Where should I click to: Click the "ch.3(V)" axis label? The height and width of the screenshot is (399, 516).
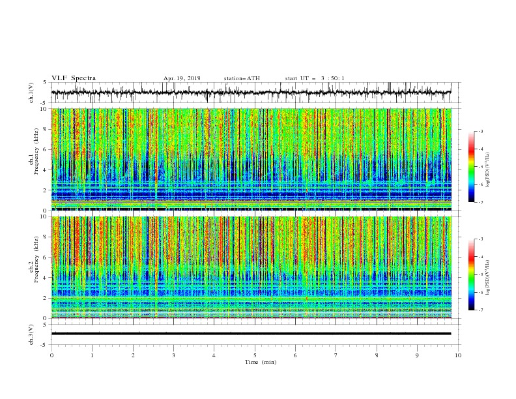pos(31,334)
